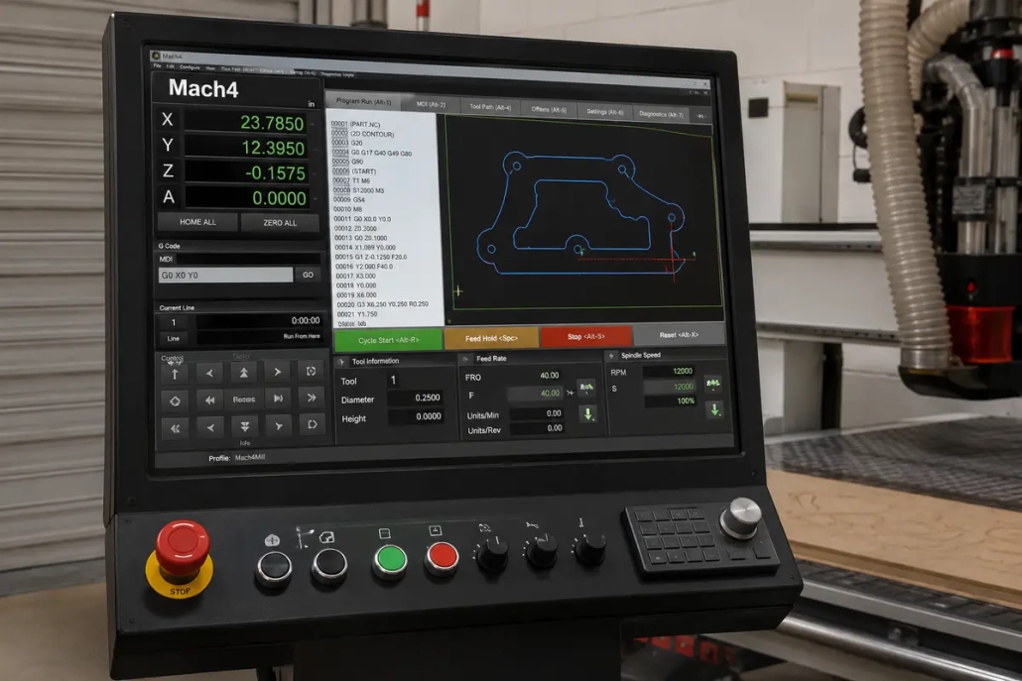Open the File menu
This screenshot has width=1022, height=681.
[157, 65]
